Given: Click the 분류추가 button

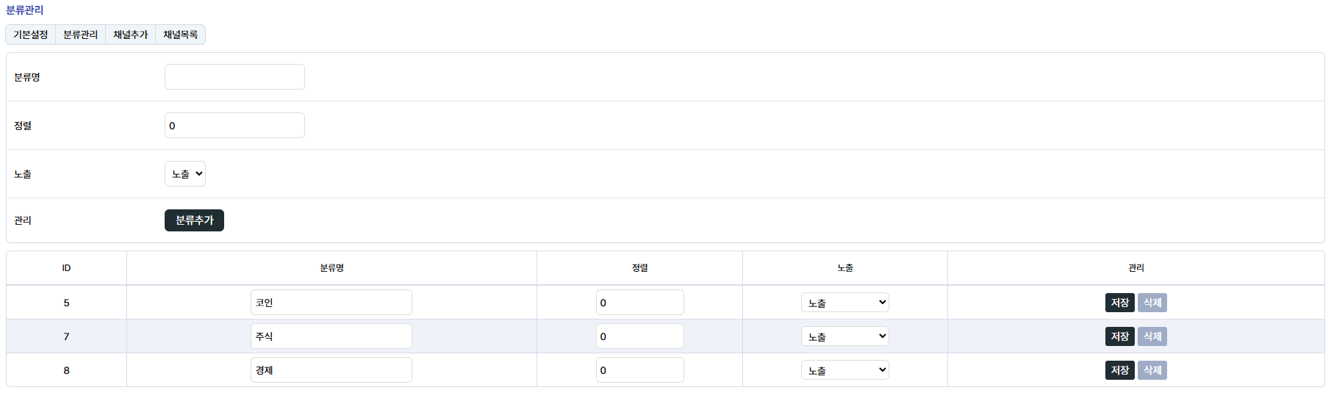Looking at the screenshot, I should 194,220.
